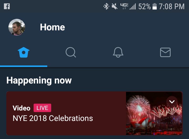Click the Video label on the live card
Viewport: 189px width, 139px height.
tap(22, 108)
